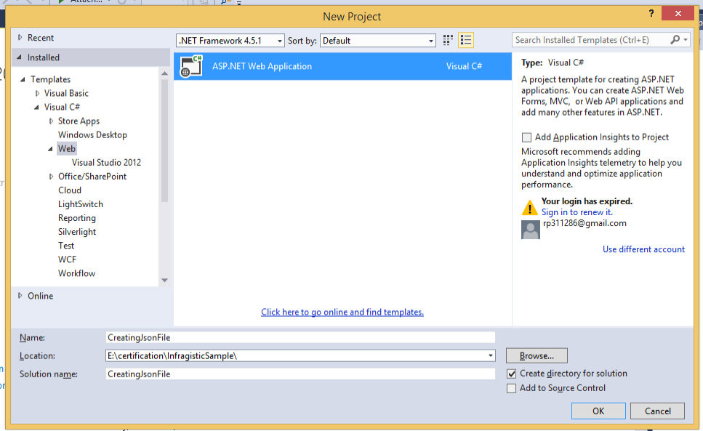
Task: Select the Cloud template category
Action: 70,190
